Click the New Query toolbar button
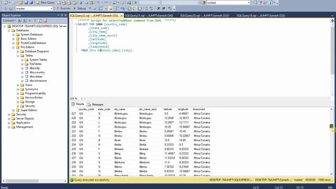336x189 pixels. point(46,3)
